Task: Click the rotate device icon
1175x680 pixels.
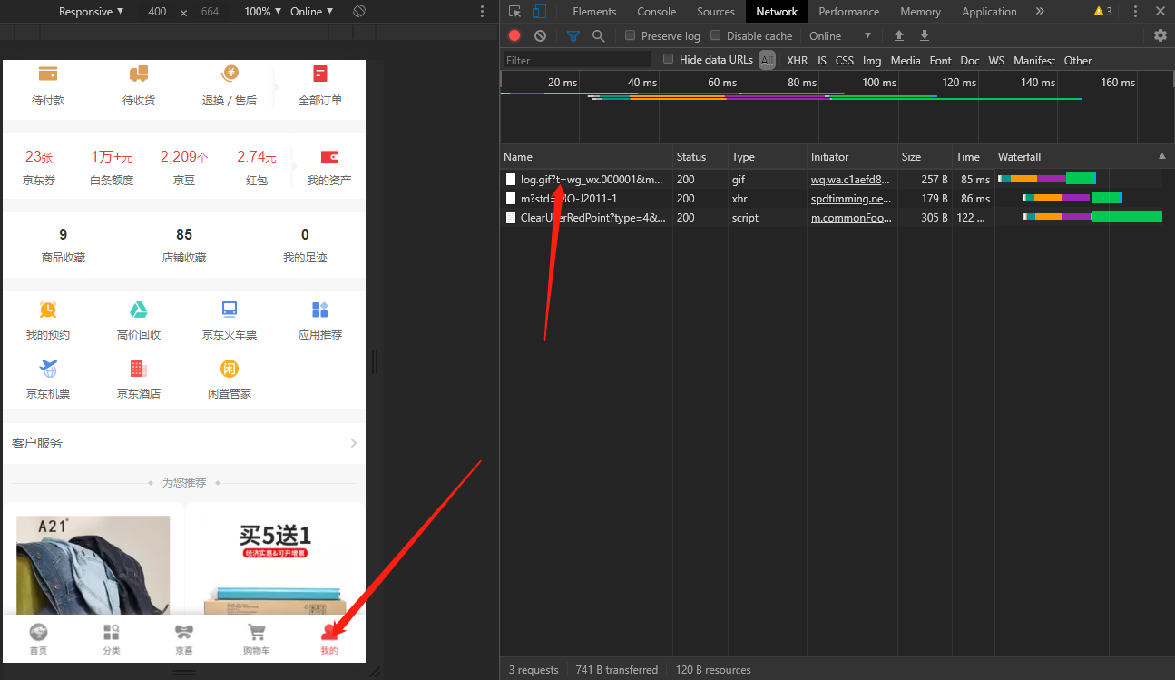Action: tap(359, 11)
